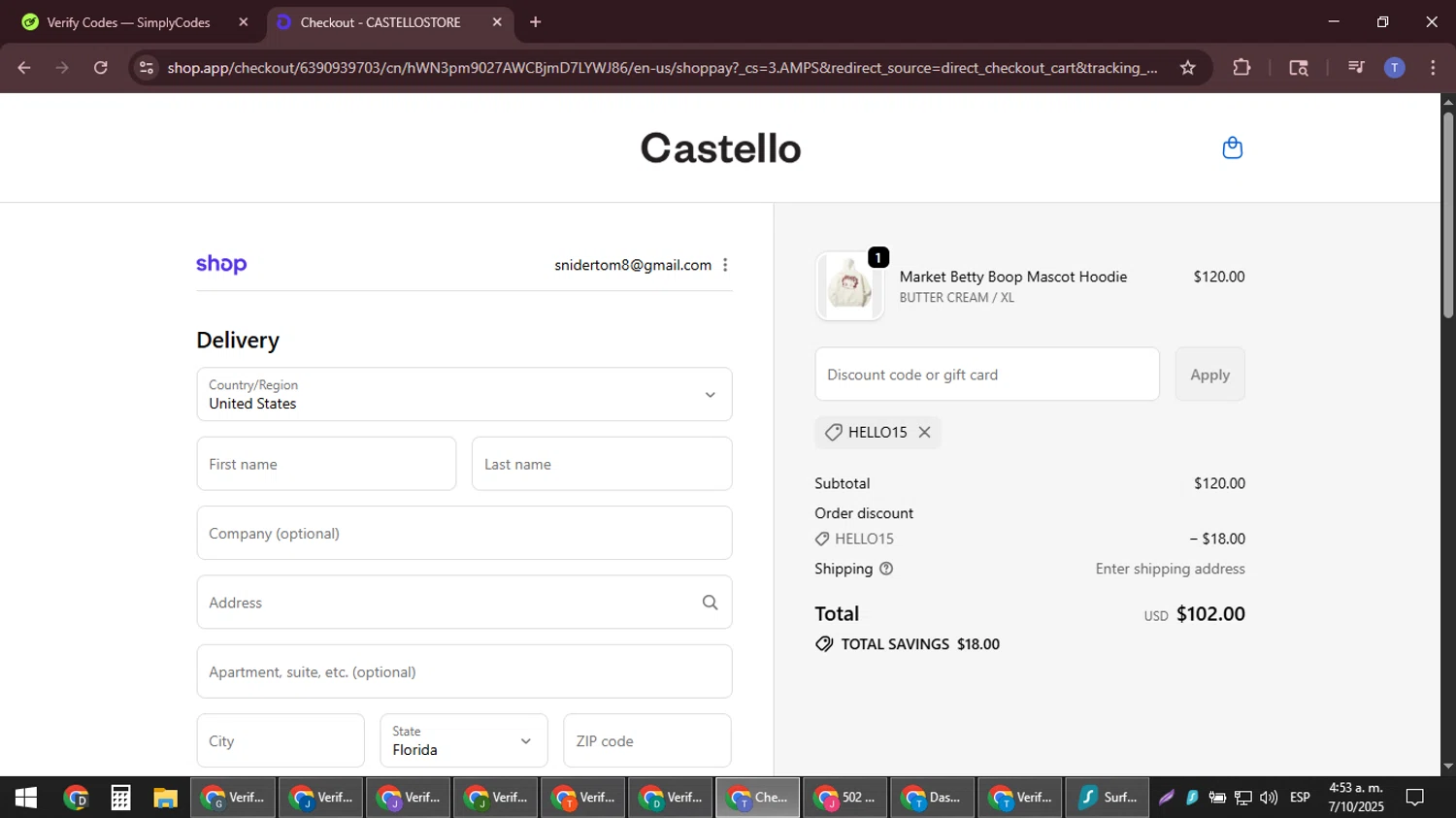Open a new browser tab
The height and width of the screenshot is (818, 1456).
pyautogui.click(x=535, y=22)
